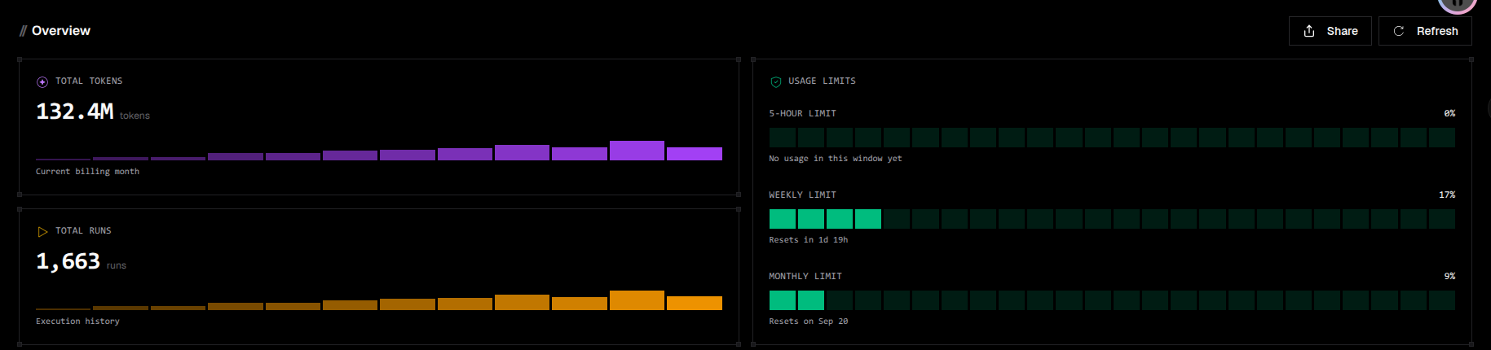Click the Refresh button

(x=1425, y=31)
